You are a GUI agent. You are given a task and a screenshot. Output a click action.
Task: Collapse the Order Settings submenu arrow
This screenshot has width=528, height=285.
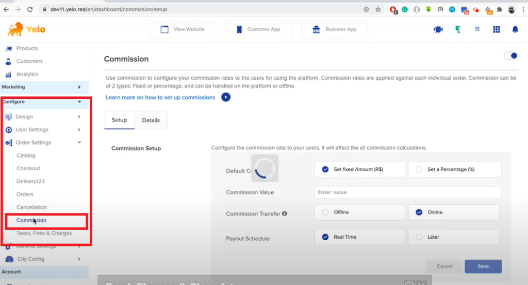click(79, 142)
